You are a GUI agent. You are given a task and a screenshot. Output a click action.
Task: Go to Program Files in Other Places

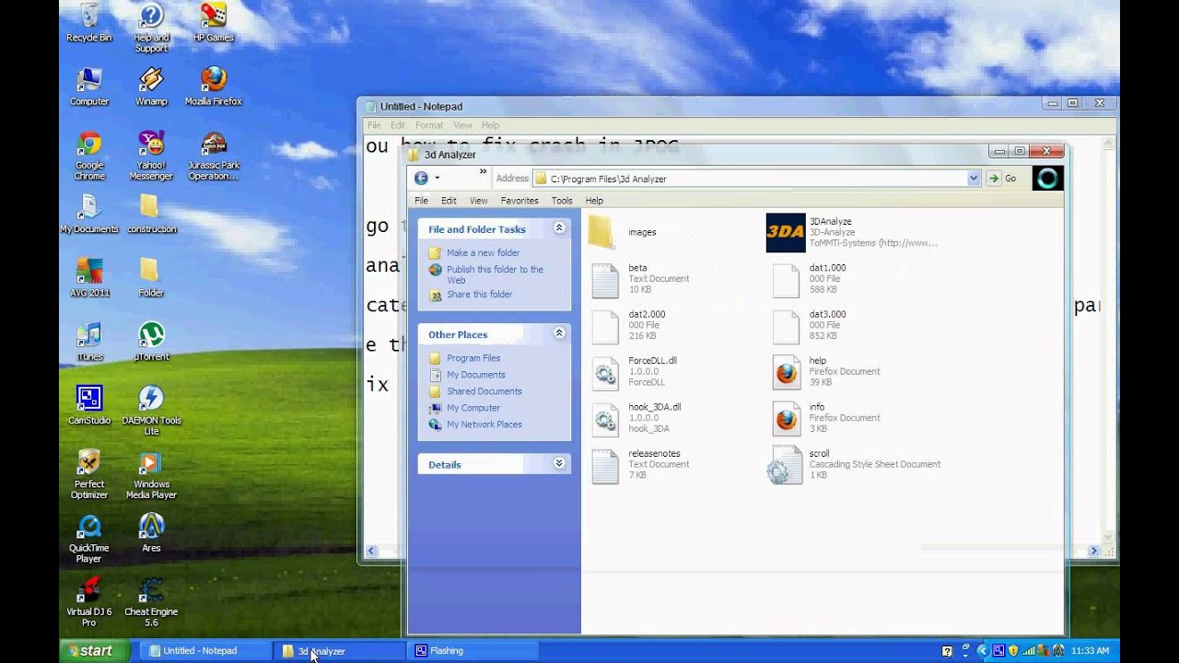coord(473,358)
